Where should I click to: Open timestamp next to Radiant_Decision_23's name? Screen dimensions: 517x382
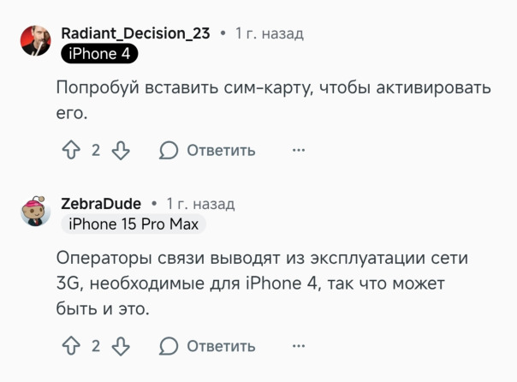click(269, 33)
